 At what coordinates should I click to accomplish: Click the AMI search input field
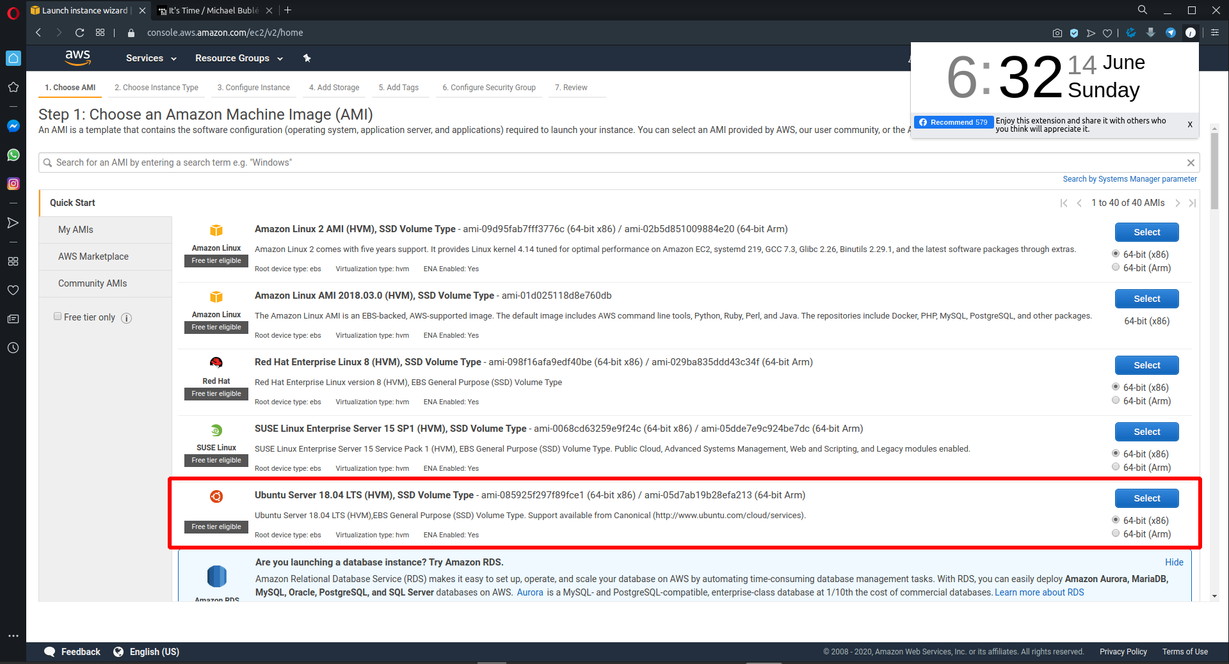tap(618, 162)
